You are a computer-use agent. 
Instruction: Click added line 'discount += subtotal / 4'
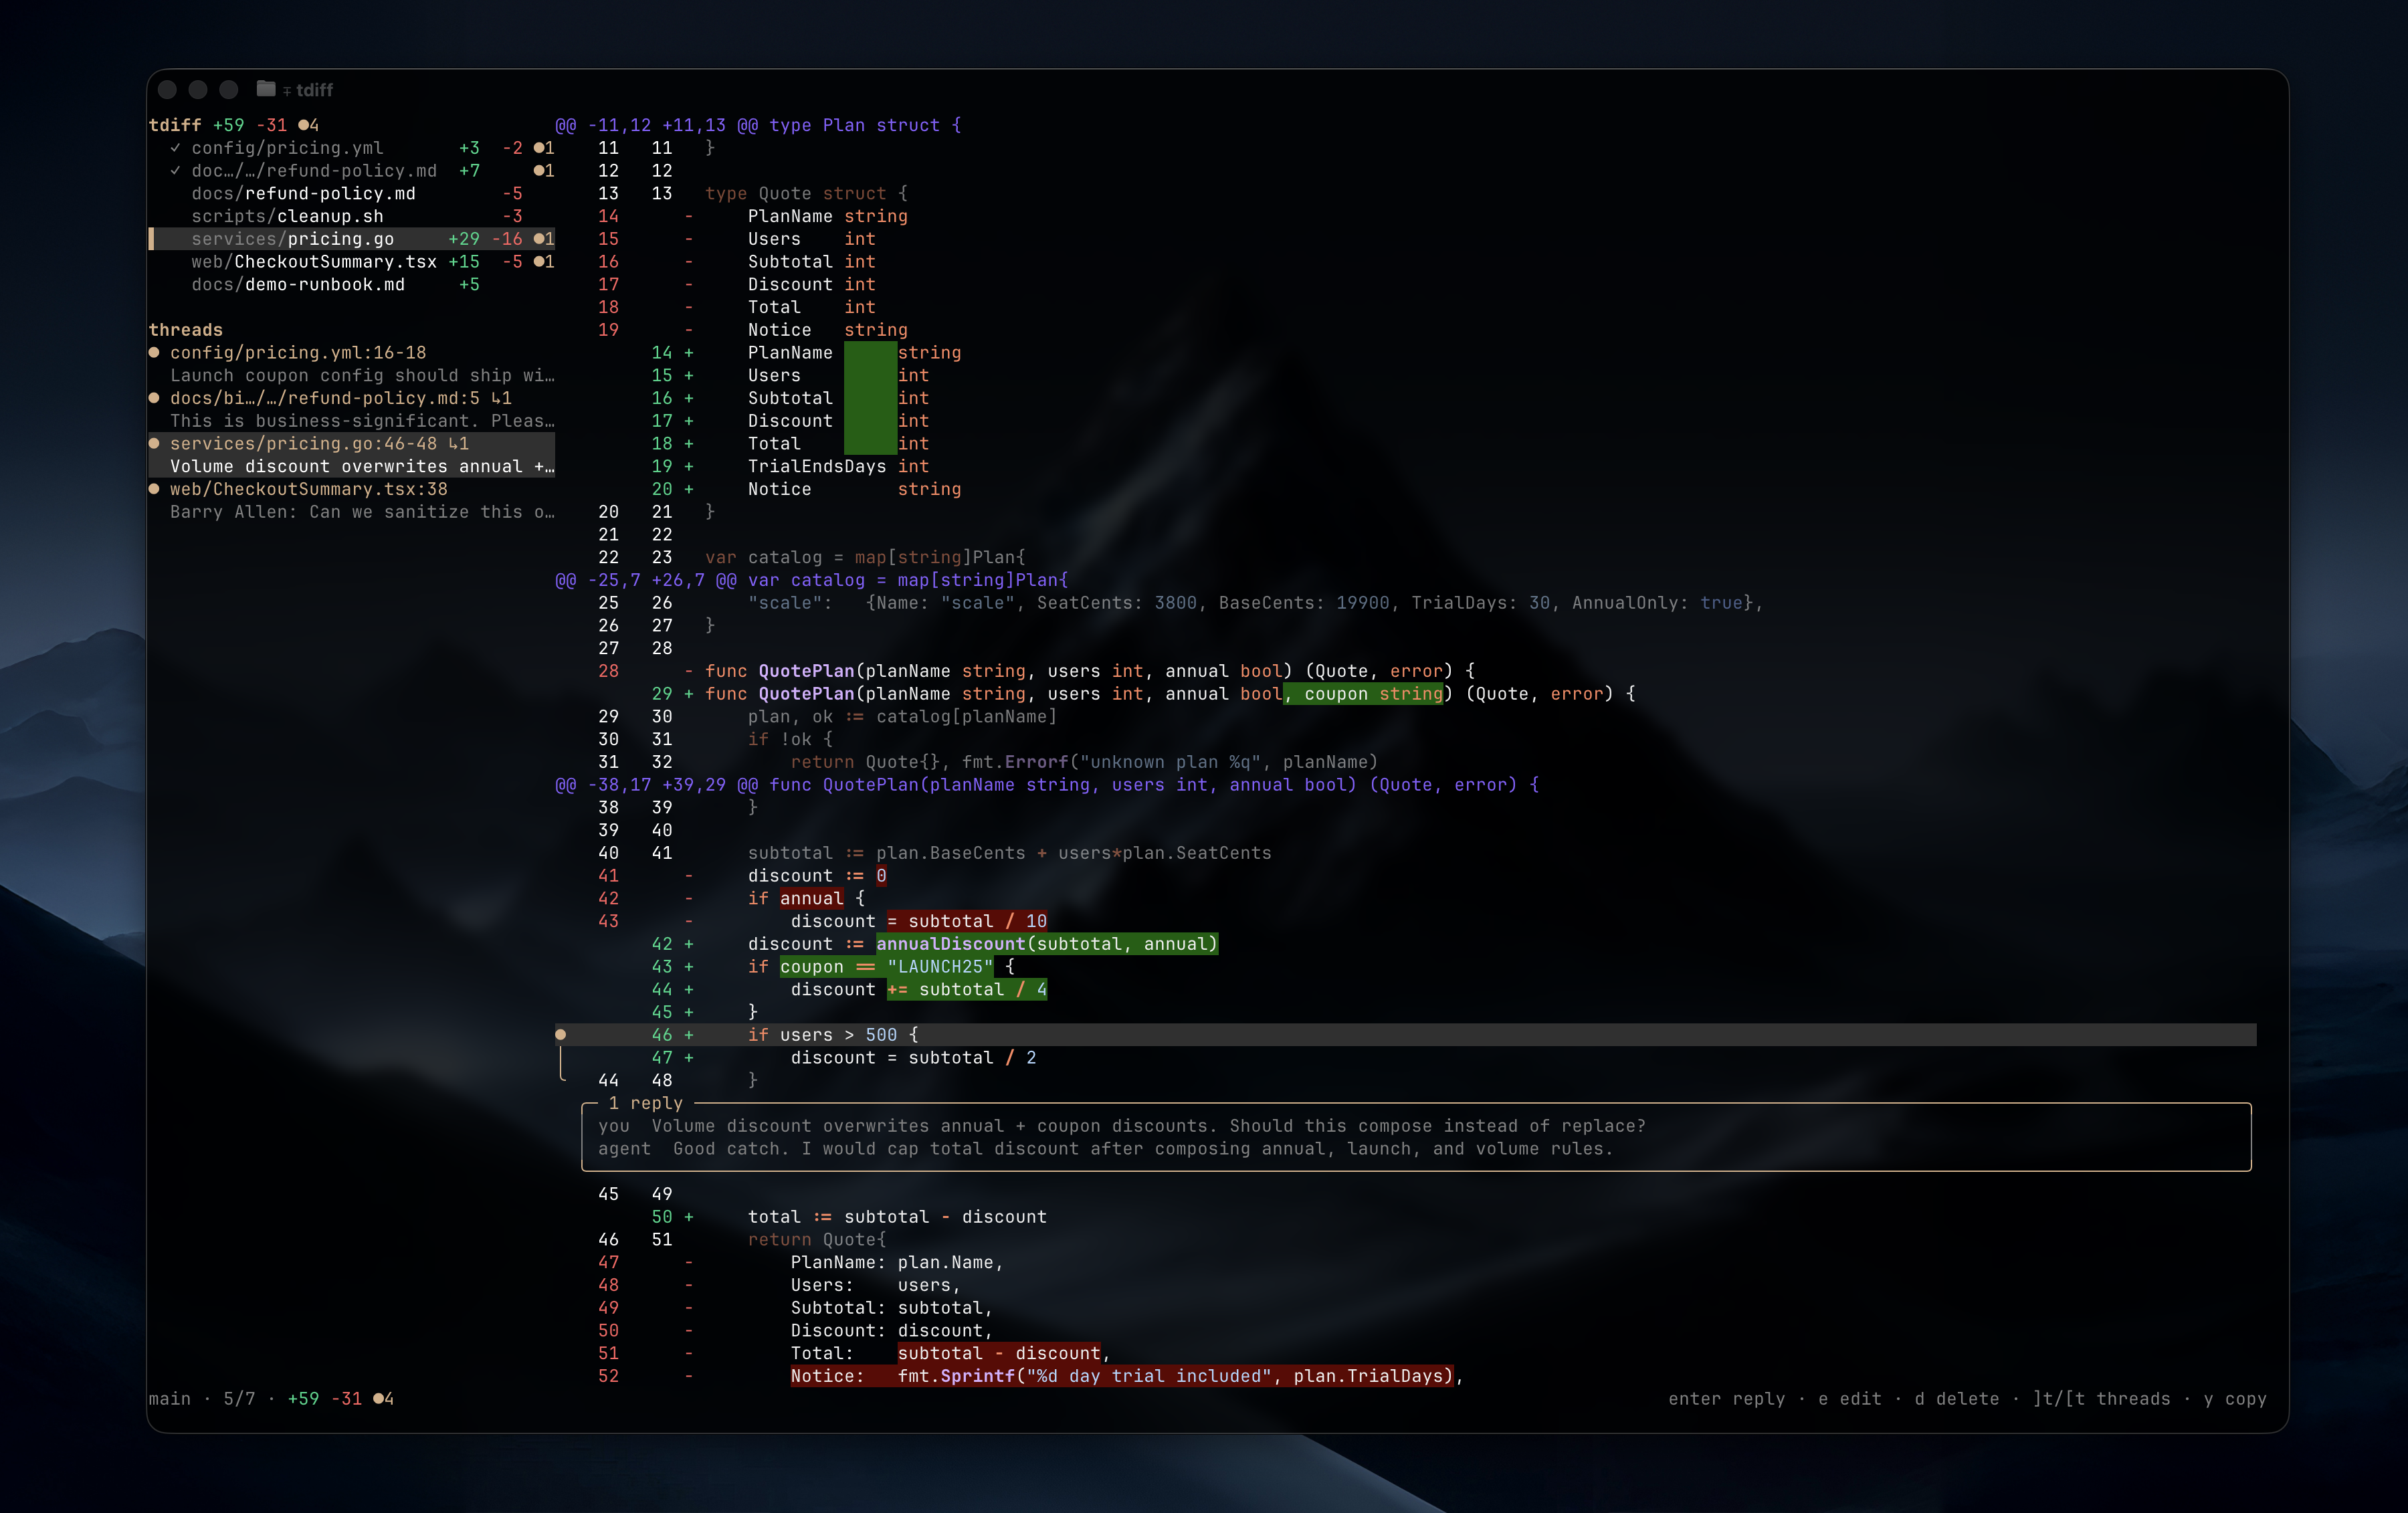[918, 990]
